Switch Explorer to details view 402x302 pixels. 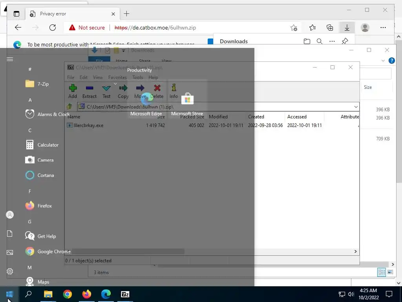[382, 272]
